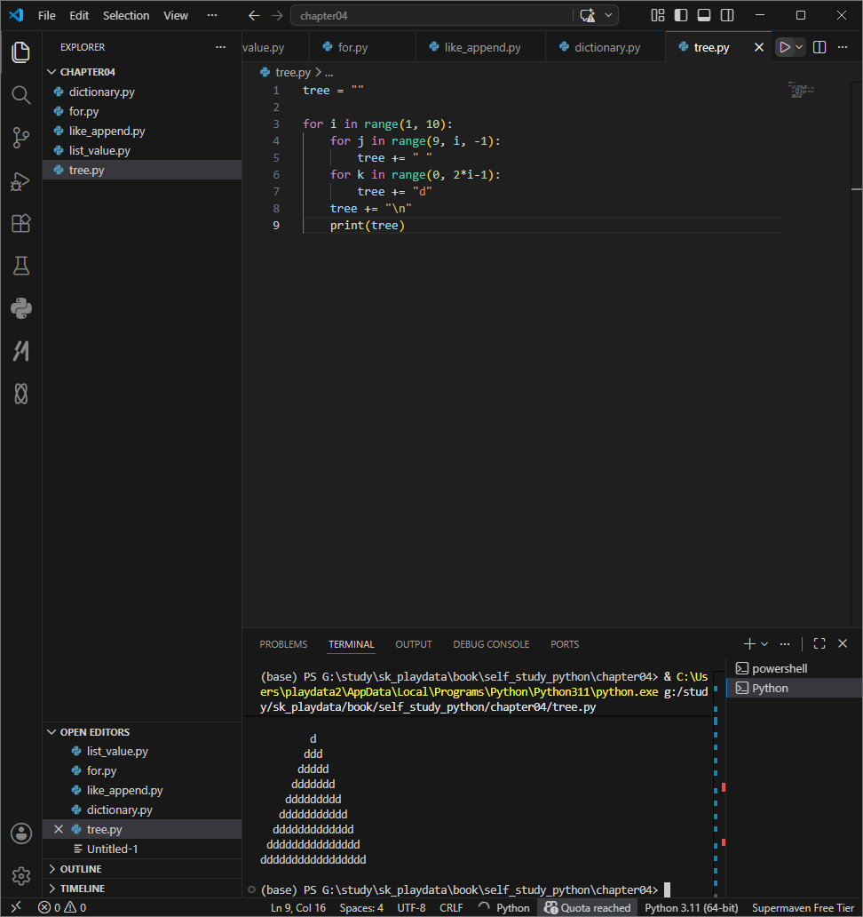
Task: Open dictionary.py in Explorer
Action: (x=142, y=92)
